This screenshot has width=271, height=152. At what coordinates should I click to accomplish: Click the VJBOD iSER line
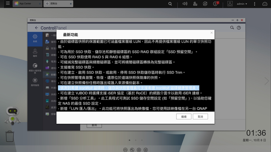click(x=130, y=93)
